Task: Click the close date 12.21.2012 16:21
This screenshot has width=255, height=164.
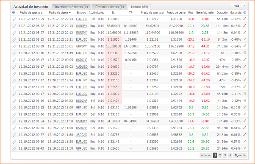Action: pyautogui.click(x=60, y=39)
